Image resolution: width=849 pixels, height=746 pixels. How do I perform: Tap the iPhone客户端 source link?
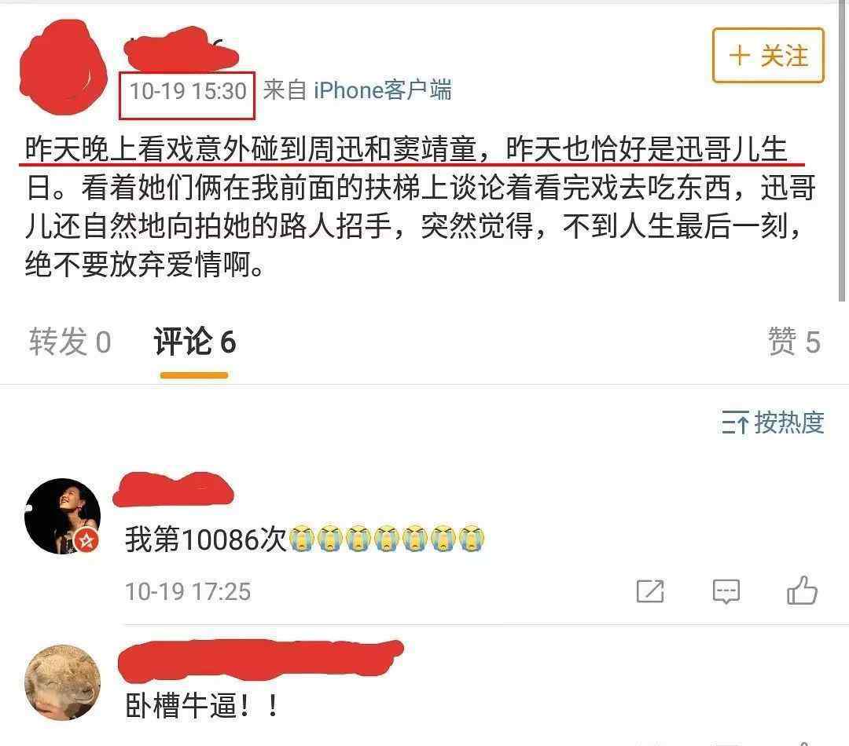point(382,90)
